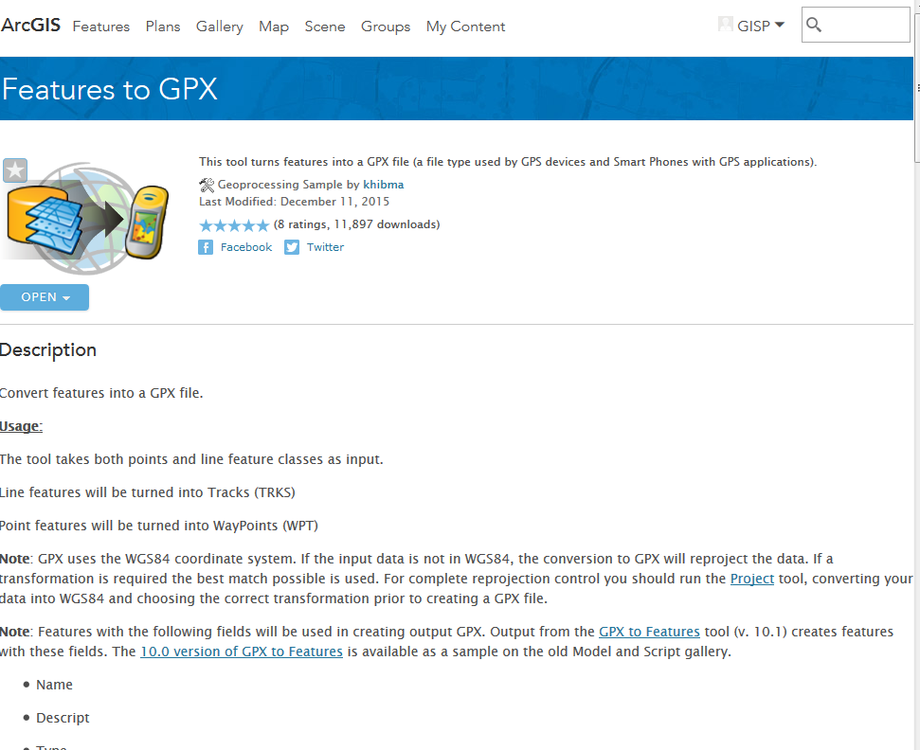Click the GISP user avatar icon
Viewport: 920px width, 750px height.
[x=725, y=24]
